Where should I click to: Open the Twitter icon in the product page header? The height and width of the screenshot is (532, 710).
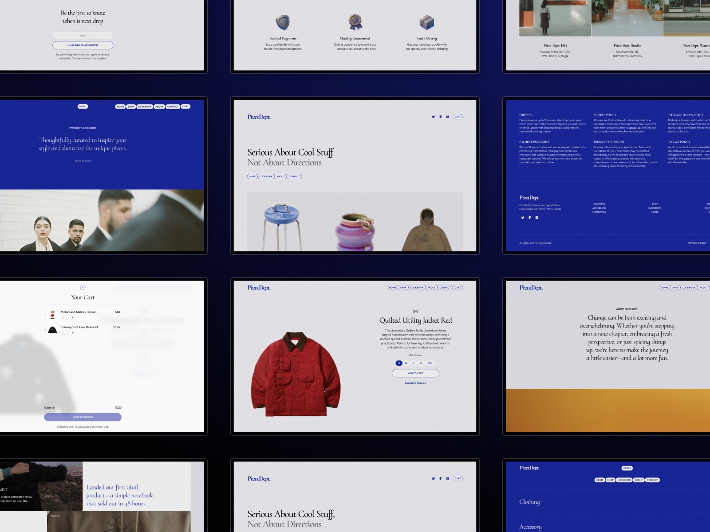coord(434,117)
